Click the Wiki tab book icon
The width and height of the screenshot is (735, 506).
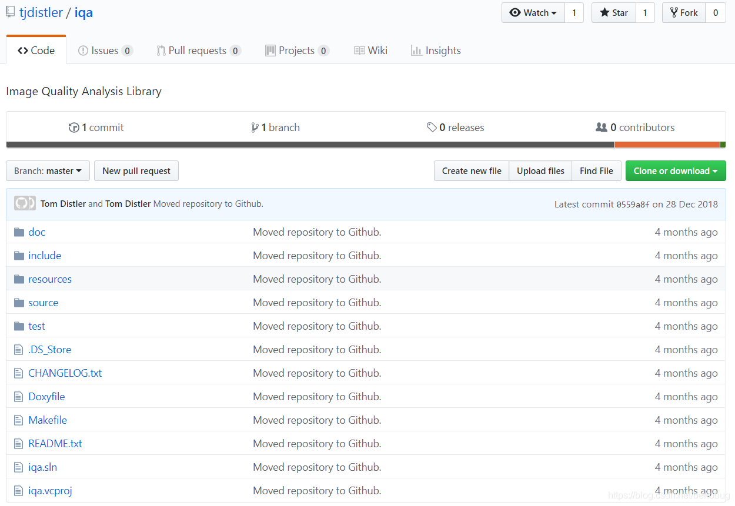point(359,51)
